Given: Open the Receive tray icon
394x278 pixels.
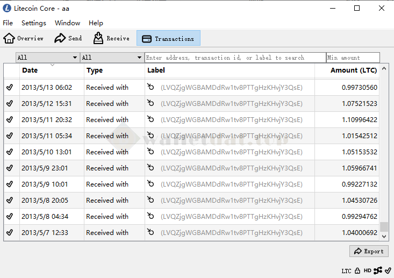Looking at the screenshot, I should pos(98,38).
